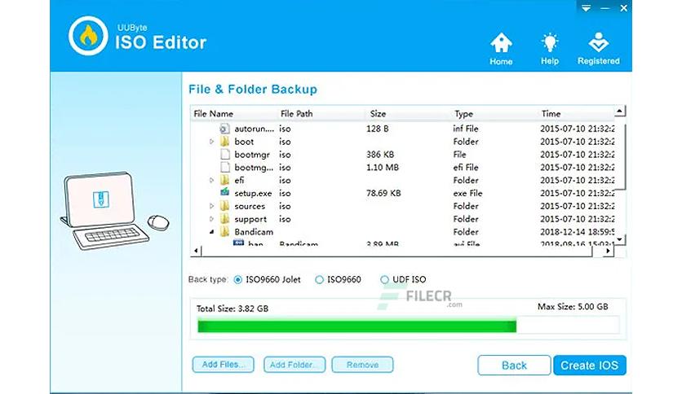Collapse the Bandicam folder tree node
Screen dimensions: 682x394
click(212, 232)
